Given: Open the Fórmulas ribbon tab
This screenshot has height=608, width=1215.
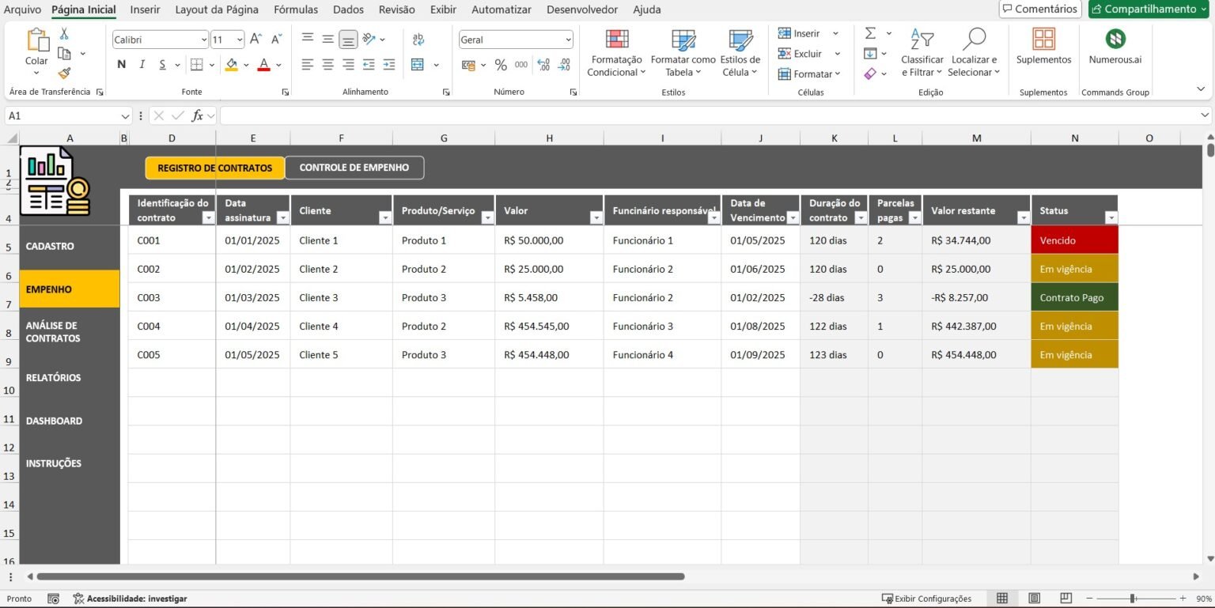Looking at the screenshot, I should click(x=296, y=9).
